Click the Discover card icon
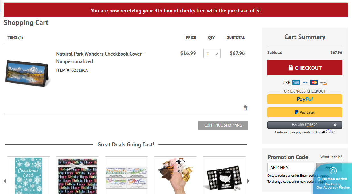Image resolution: width=352 pixels, height=194 pixels. pyautogui.click(x=323, y=82)
